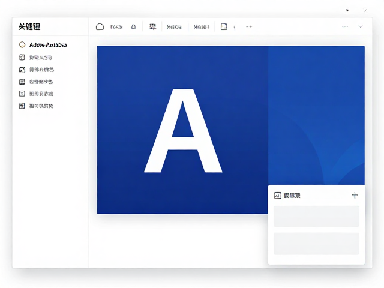Image resolution: width=384 pixels, height=288 pixels.
Task: Click the square panel icon in the toolbar
Action: [x=224, y=26]
